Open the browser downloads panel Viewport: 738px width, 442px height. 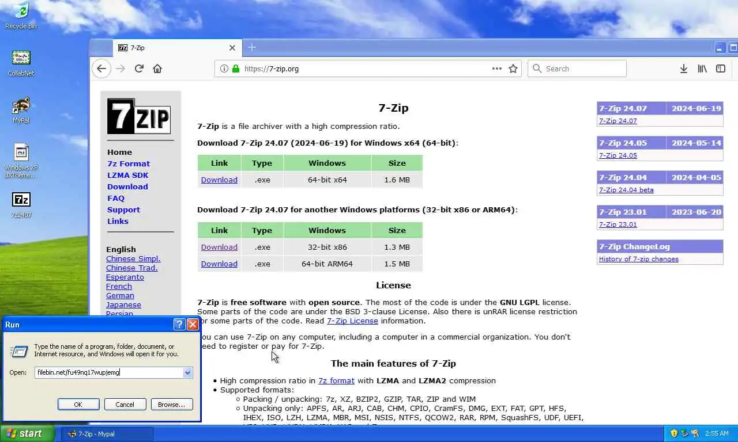(683, 68)
